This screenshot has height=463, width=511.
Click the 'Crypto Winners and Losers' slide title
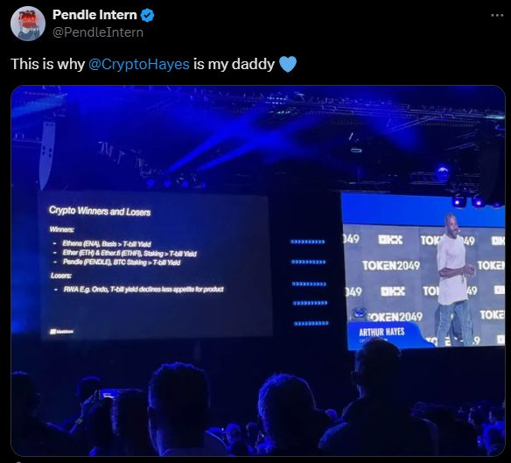[100, 211]
